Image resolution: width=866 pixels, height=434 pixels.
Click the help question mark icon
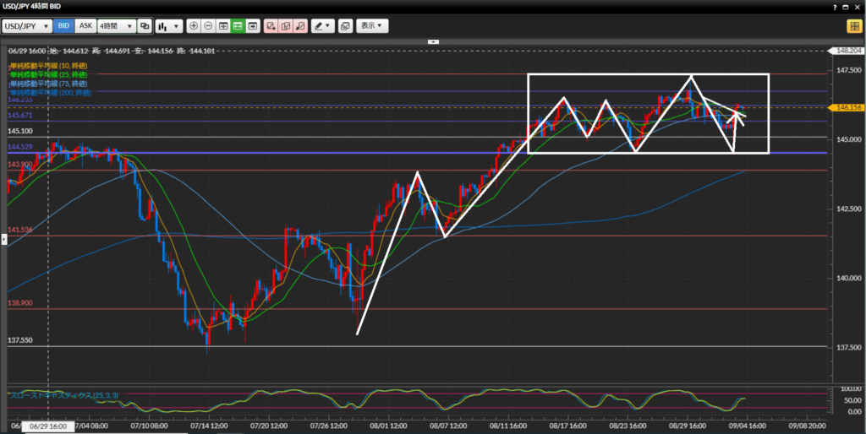click(x=836, y=7)
